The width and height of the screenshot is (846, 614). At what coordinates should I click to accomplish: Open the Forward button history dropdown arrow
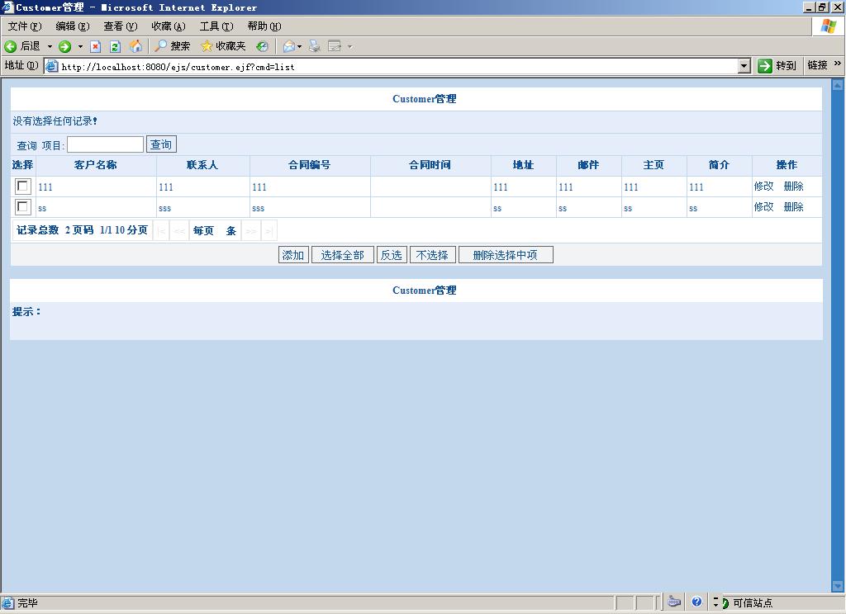point(80,46)
